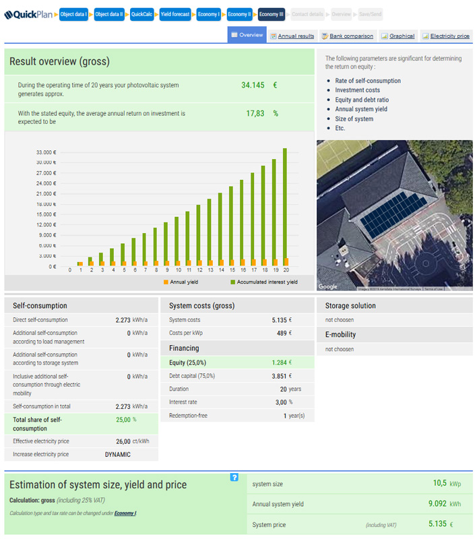Viewport: 475px width, 539px height.
Task: Go to Object data I step
Action: [73, 14]
